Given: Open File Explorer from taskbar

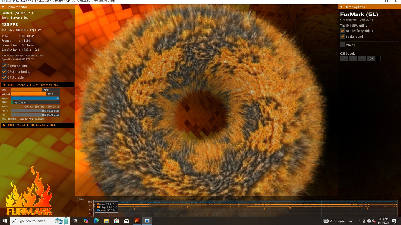Looking at the screenshot, I should pos(106,221).
